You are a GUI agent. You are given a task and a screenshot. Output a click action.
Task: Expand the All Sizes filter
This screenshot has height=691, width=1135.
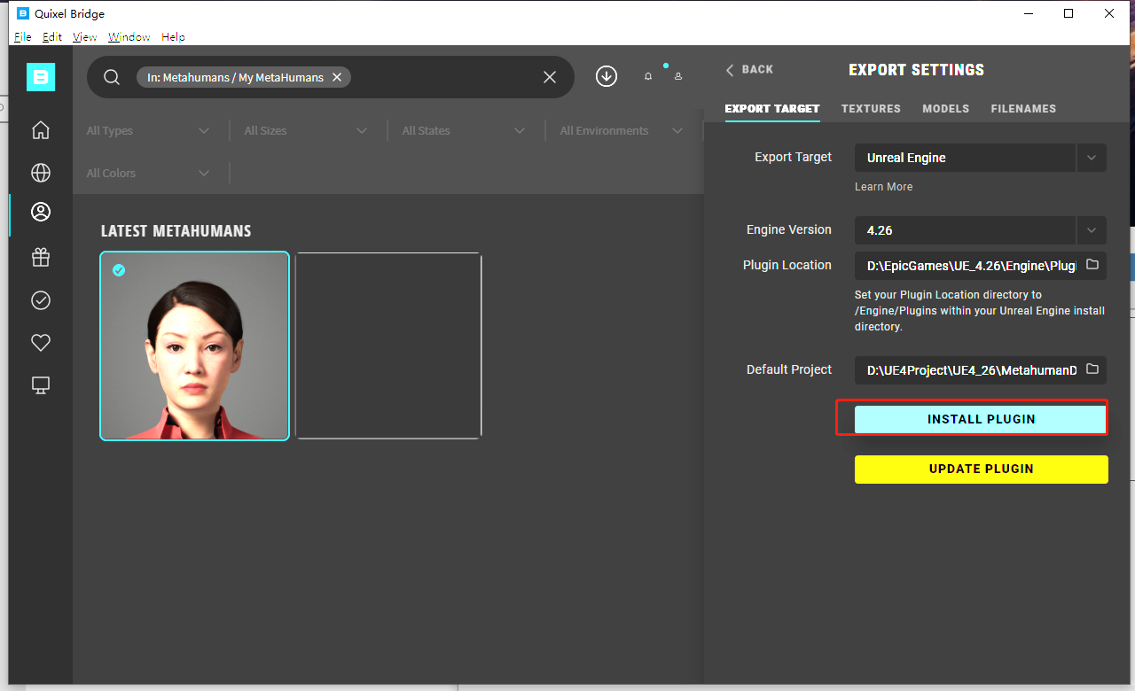[306, 130]
